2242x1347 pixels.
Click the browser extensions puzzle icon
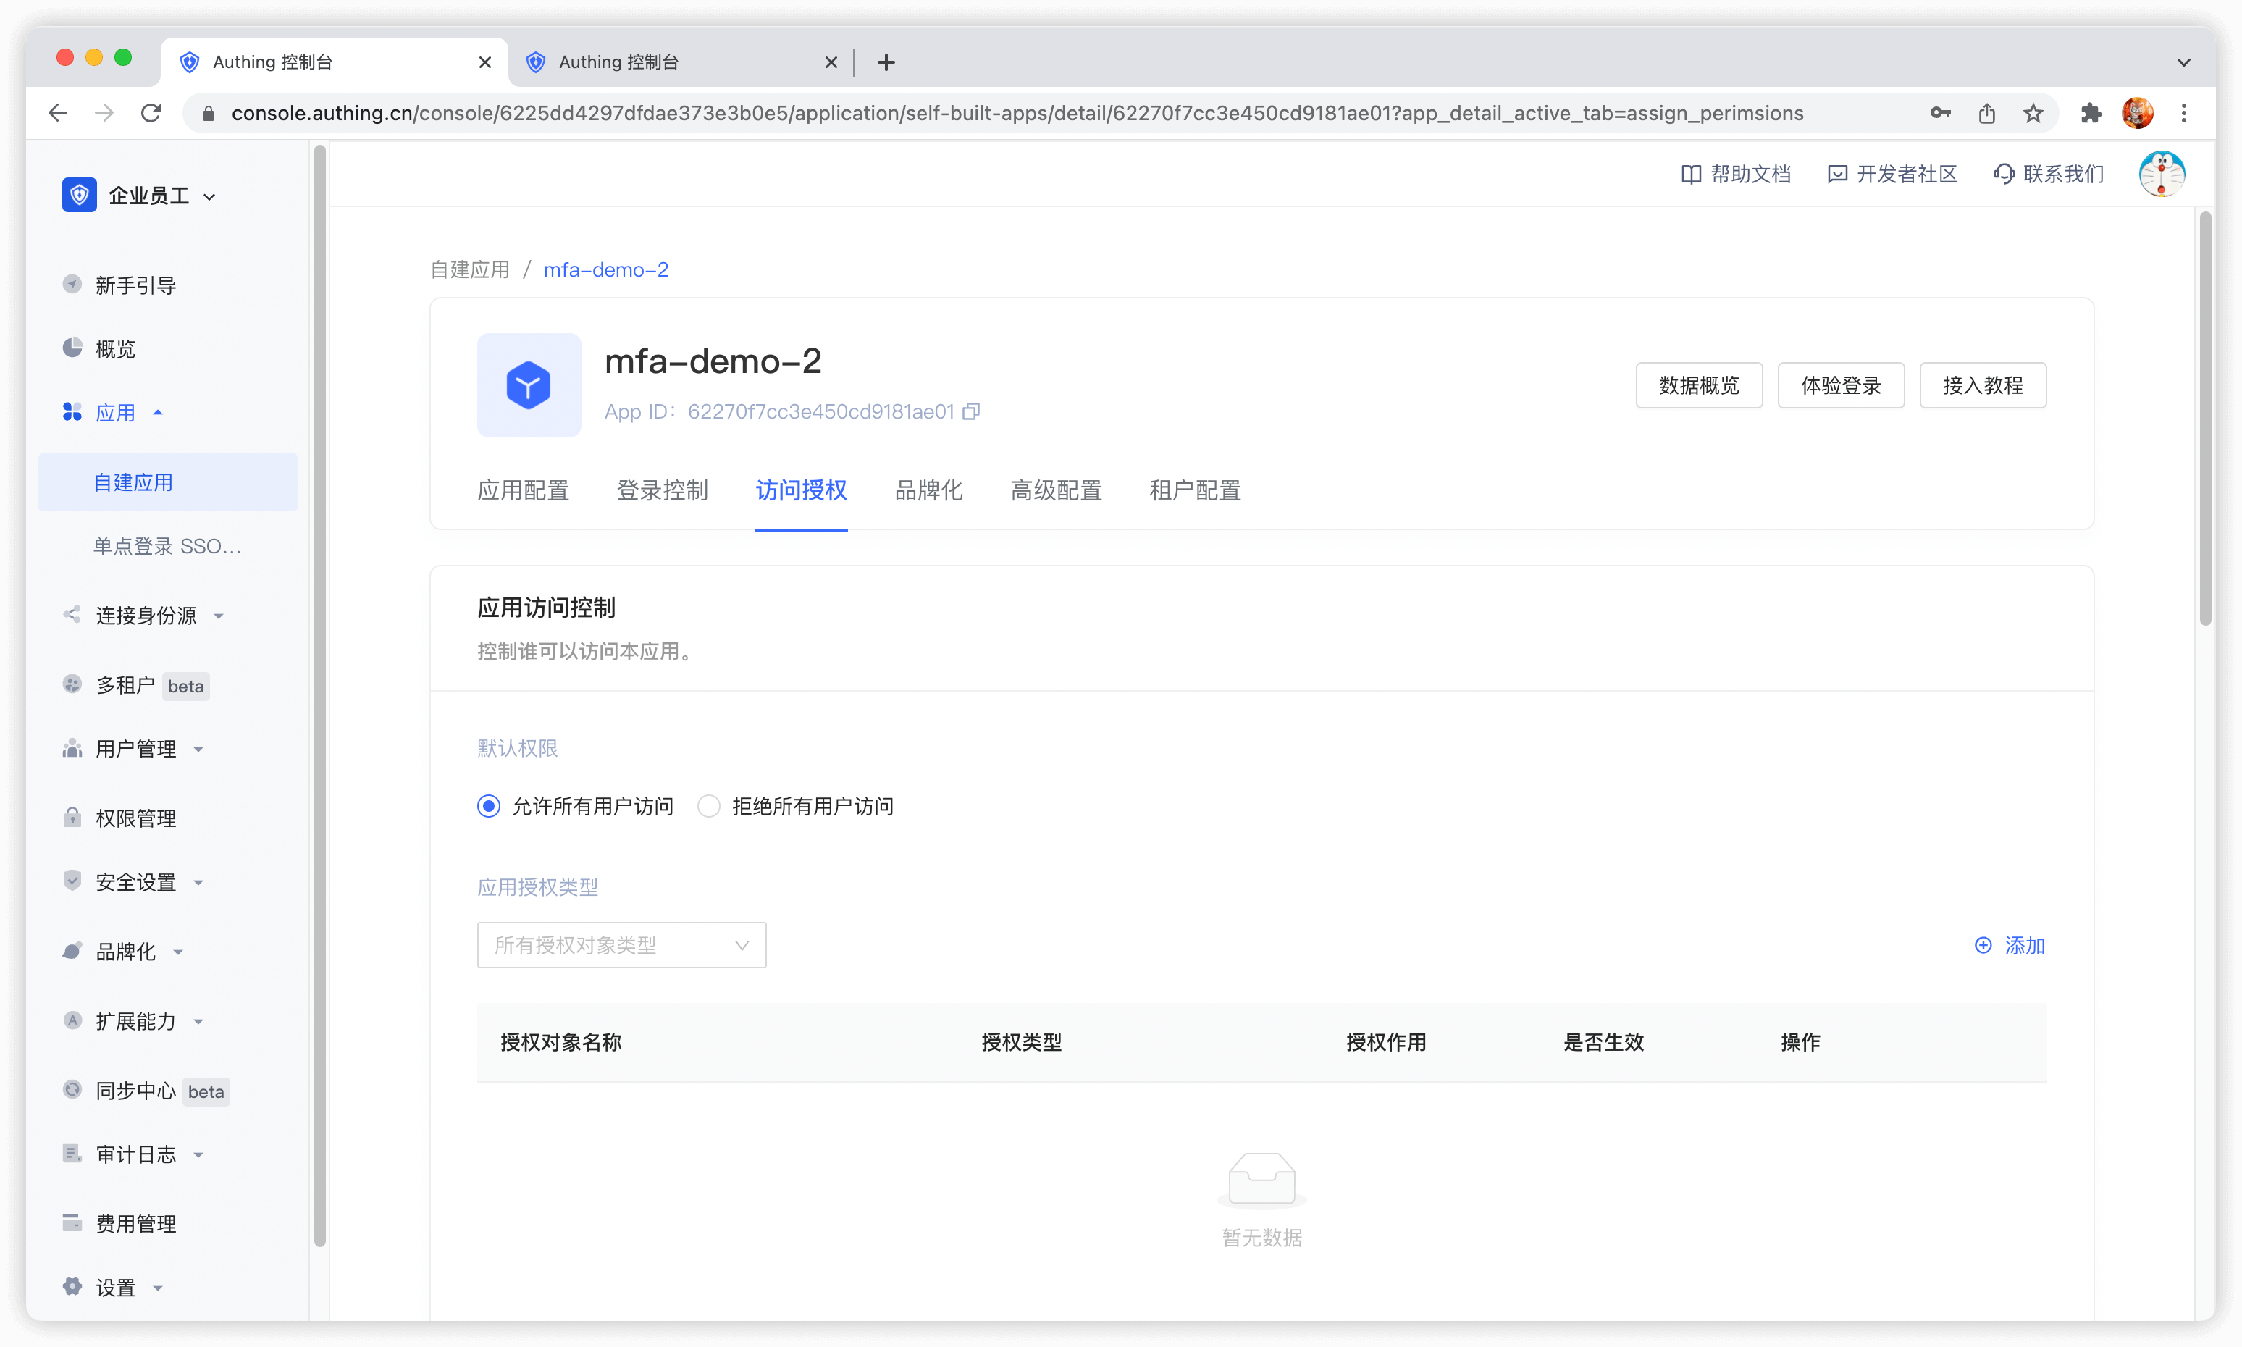tap(2091, 114)
